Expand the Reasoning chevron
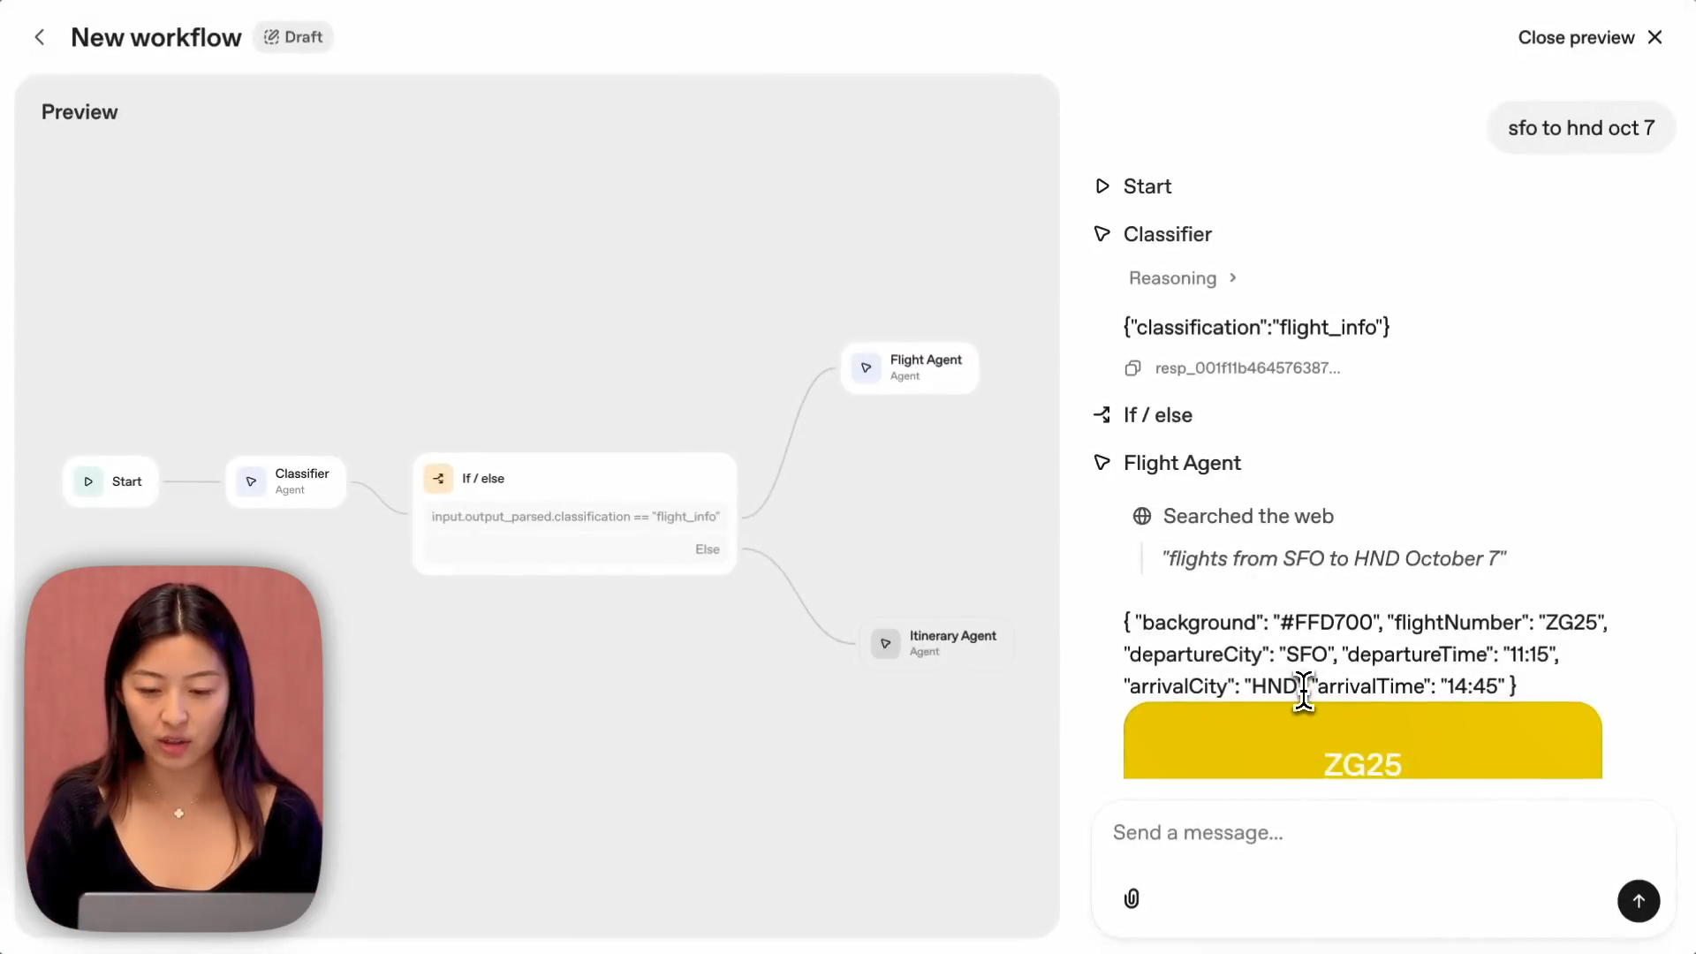This screenshot has height=954, width=1696. [1233, 278]
